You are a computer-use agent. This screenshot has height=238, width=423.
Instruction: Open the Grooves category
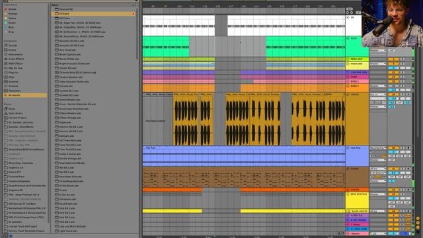point(11,86)
